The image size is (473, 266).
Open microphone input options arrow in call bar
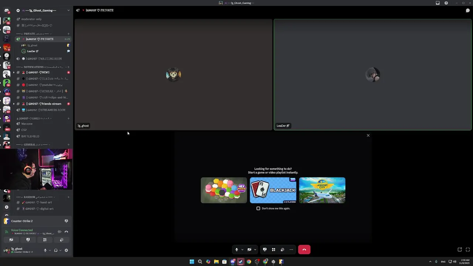[242, 250]
